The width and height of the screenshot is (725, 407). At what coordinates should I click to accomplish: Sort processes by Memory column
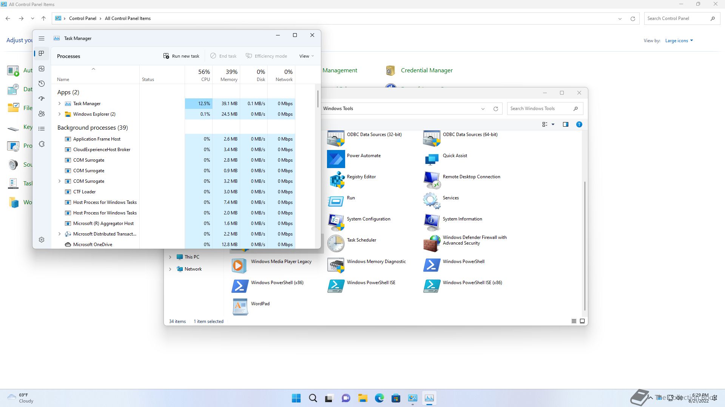226,75
